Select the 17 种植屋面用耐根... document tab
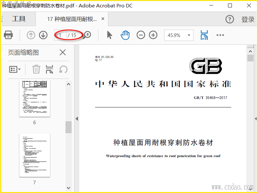Screen dimensions: 258x193 click(x=72, y=19)
